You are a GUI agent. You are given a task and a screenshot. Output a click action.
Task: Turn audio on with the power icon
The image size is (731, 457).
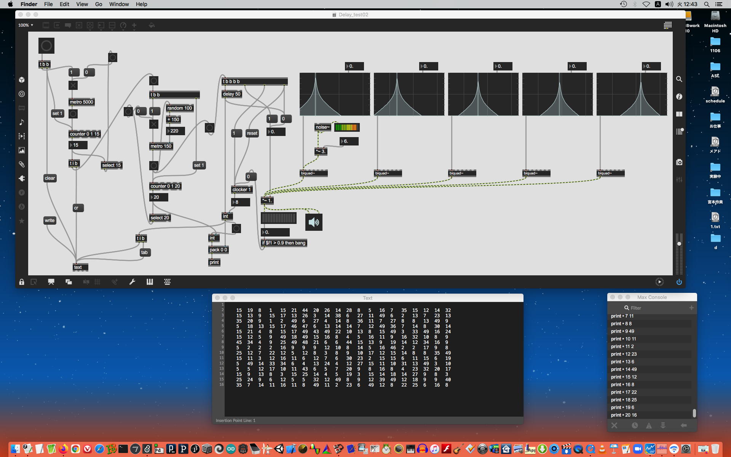click(679, 282)
